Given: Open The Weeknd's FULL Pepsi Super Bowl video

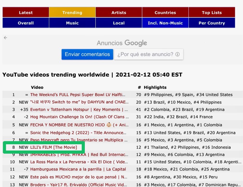Looking at the screenshot, I should click(78, 95).
